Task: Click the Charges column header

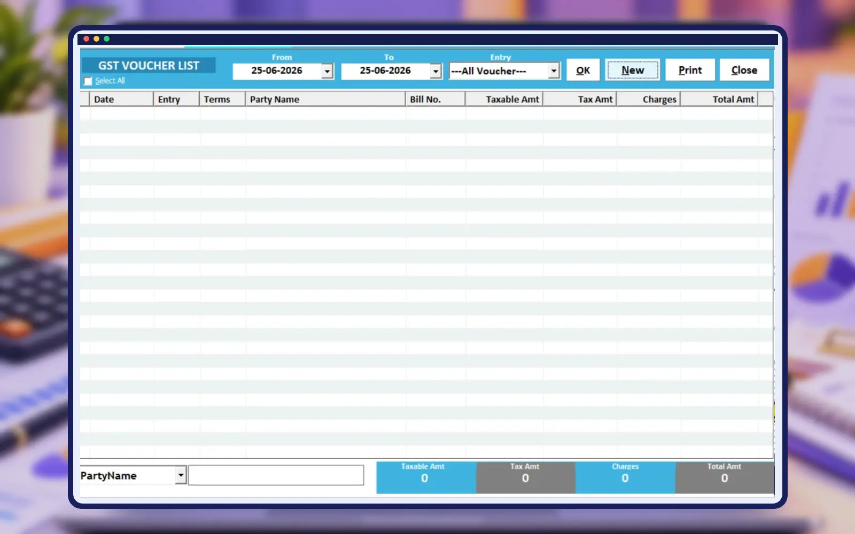Action: pyautogui.click(x=648, y=99)
